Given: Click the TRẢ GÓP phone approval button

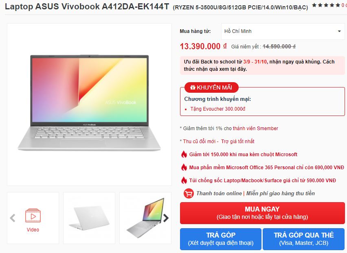Looking at the screenshot, I should [221, 239].
